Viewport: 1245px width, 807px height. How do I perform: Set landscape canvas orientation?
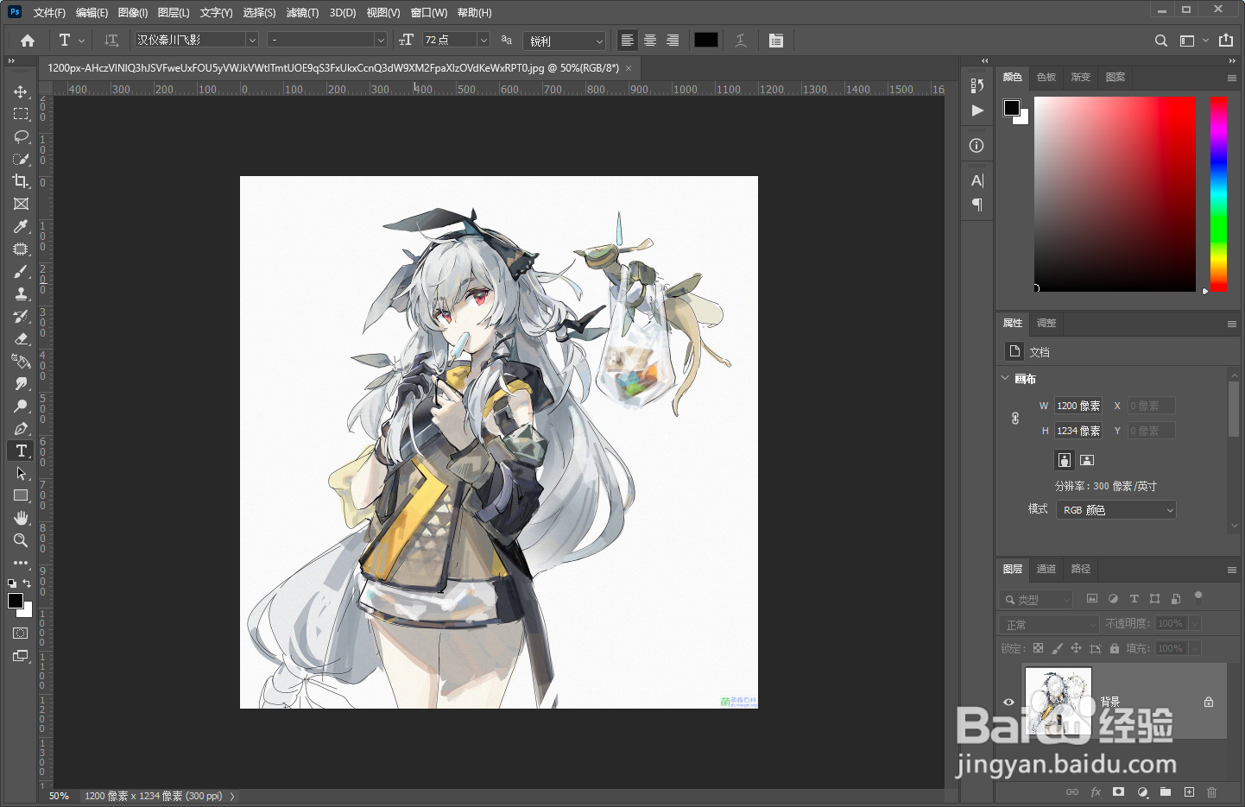pyautogui.click(x=1087, y=460)
